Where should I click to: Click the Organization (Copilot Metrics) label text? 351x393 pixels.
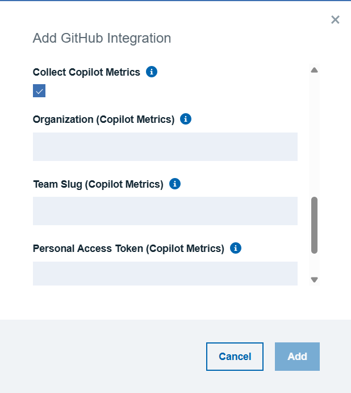click(103, 119)
